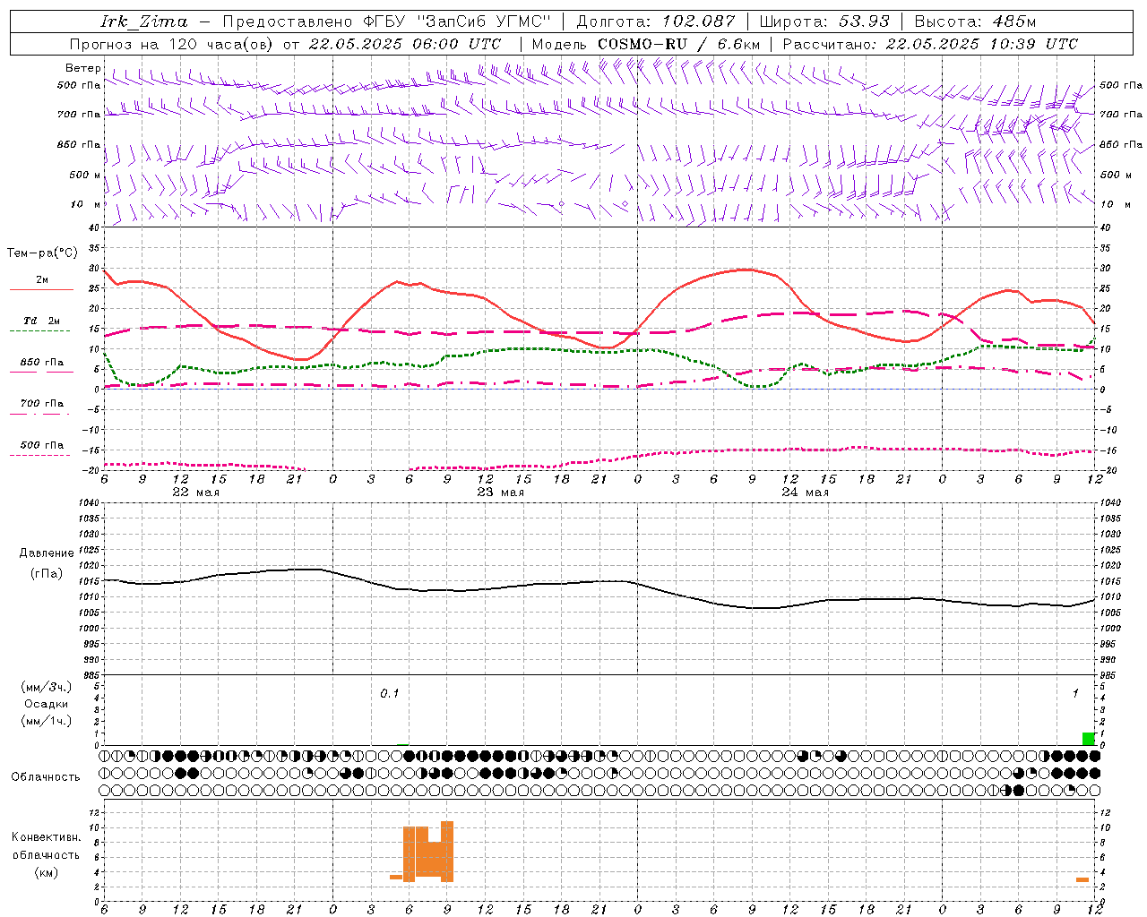Click the 'Прогноз на 120 часа(ов)' forecast text
The height and width of the screenshot is (917, 1147).
click(171, 44)
